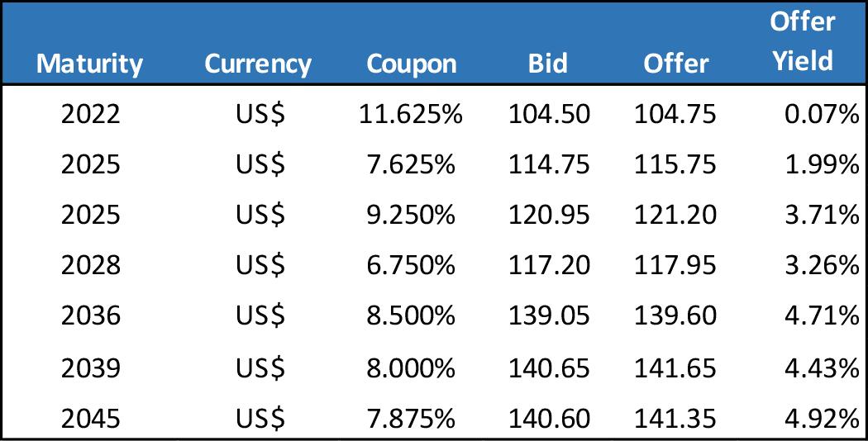Click the 117.20 bid value
Screen dimensions: 868x441
[550, 266]
